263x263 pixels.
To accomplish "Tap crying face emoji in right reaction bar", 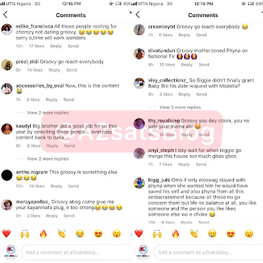I will coord(212,233).
